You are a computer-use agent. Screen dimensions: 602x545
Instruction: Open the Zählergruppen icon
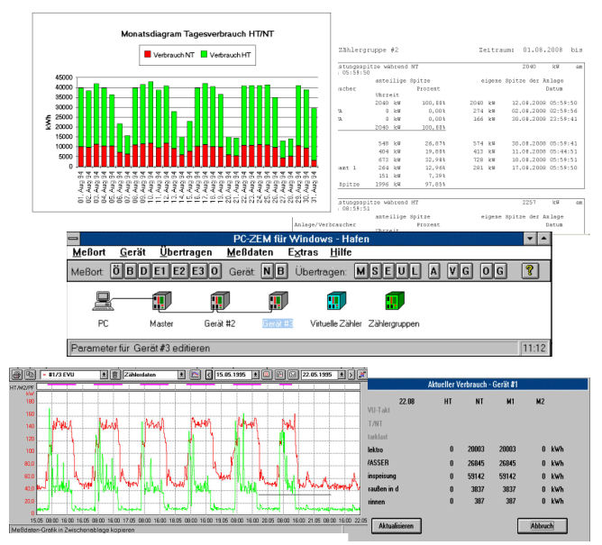pos(392,300)
